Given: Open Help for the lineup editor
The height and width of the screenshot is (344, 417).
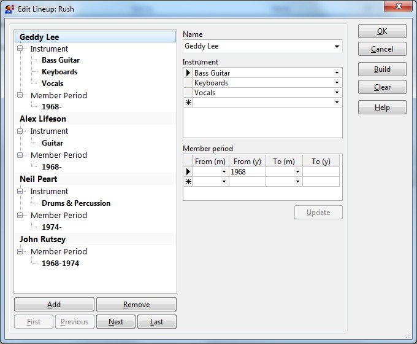Looking at the screenshot, I should coord(382,107).
